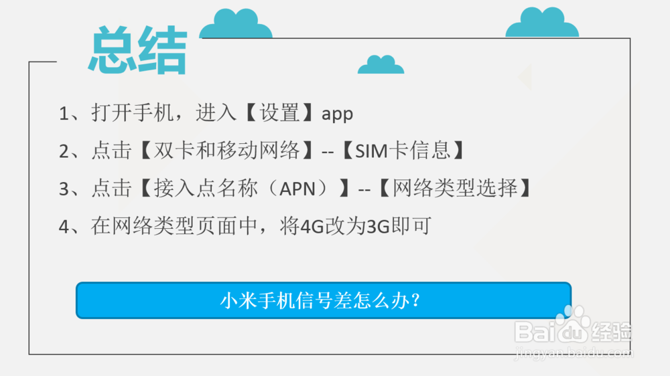Screen dimensions: 670x376
Task: Click the word app in step 1
Action: click(x=337, y=114)
